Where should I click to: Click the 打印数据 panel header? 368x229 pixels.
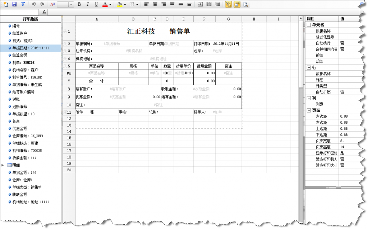[x=31, y=19]
